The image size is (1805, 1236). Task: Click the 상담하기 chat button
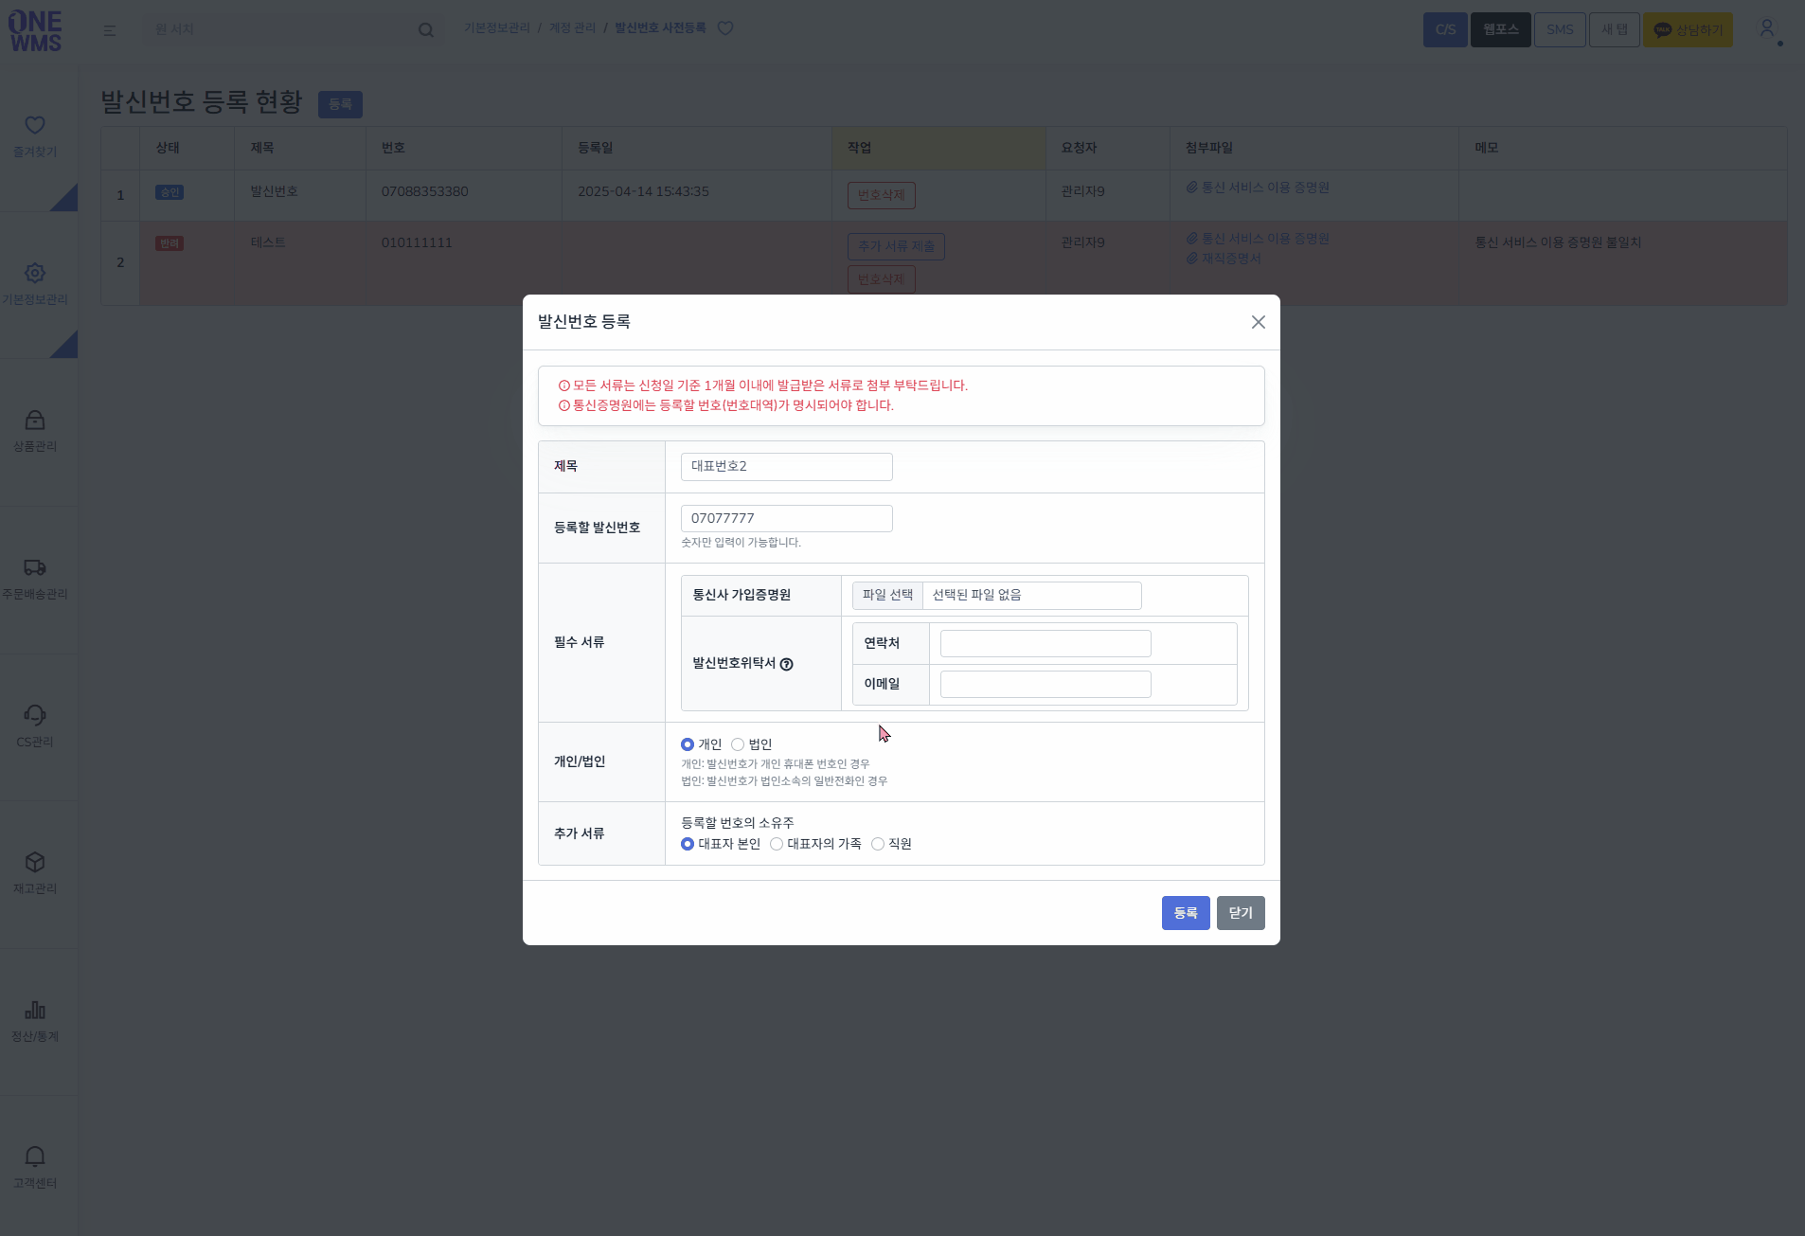[1688, 29]
